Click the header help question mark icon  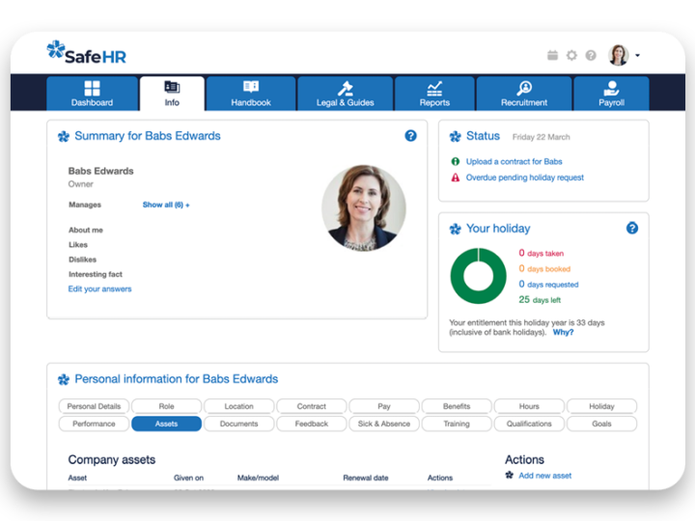click(591, 56)
